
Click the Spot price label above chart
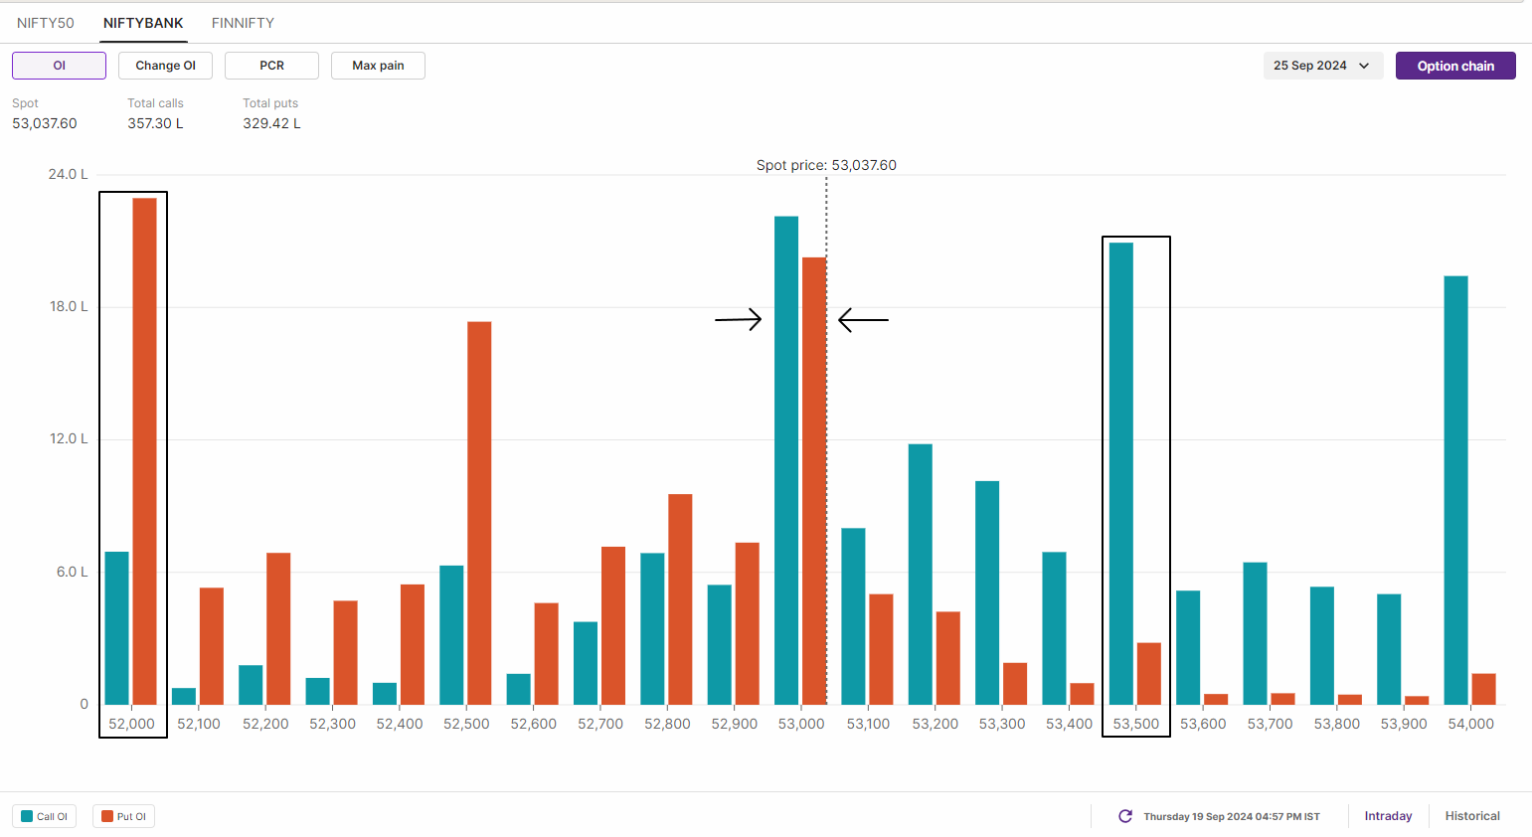click(826, 165)
